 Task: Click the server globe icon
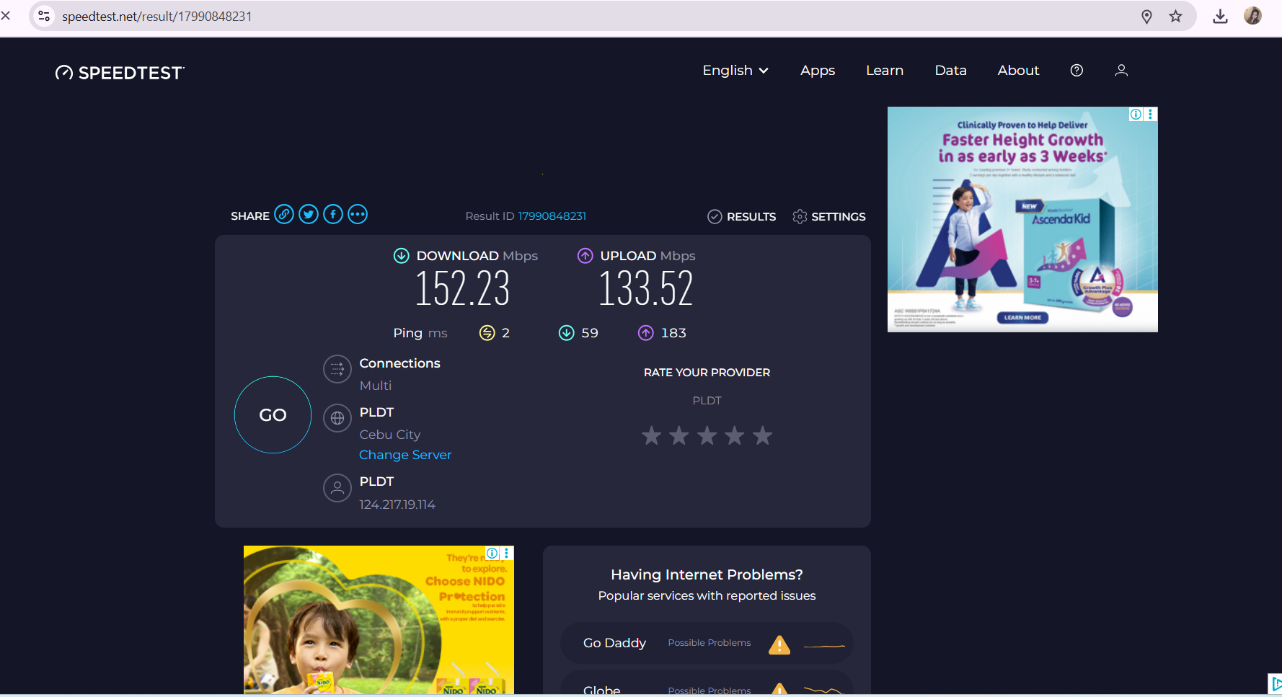[x=337, y=418]
